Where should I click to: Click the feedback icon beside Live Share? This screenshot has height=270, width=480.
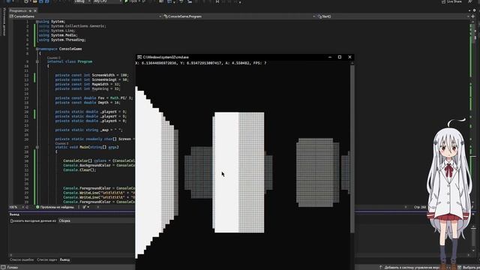pyautogui.click(x=469, y=1)
